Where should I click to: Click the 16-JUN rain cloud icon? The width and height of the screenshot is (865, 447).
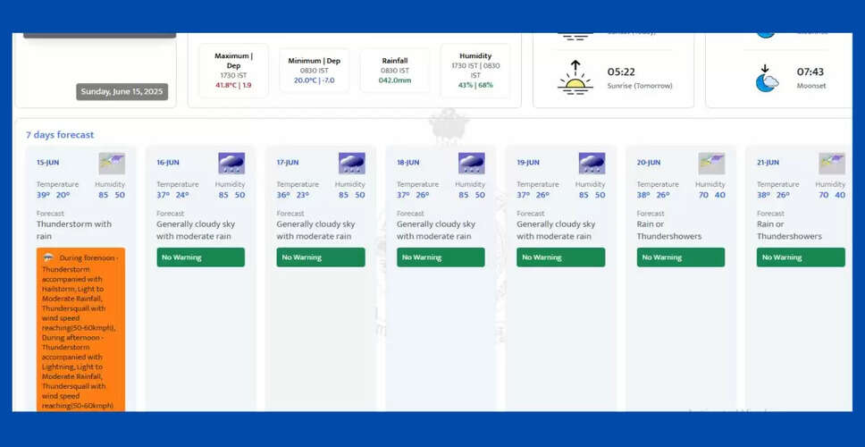(x=231, y=164)
